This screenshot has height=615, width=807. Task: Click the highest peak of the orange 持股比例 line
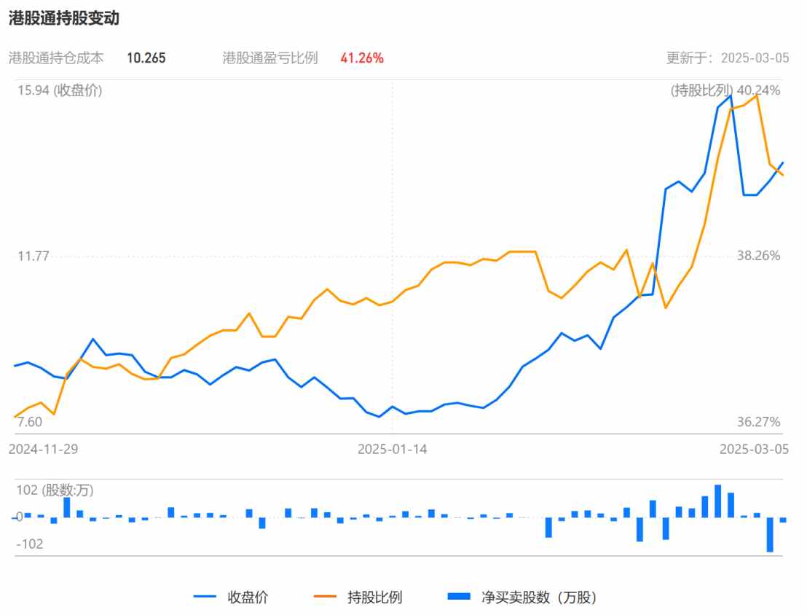(757, 95)
